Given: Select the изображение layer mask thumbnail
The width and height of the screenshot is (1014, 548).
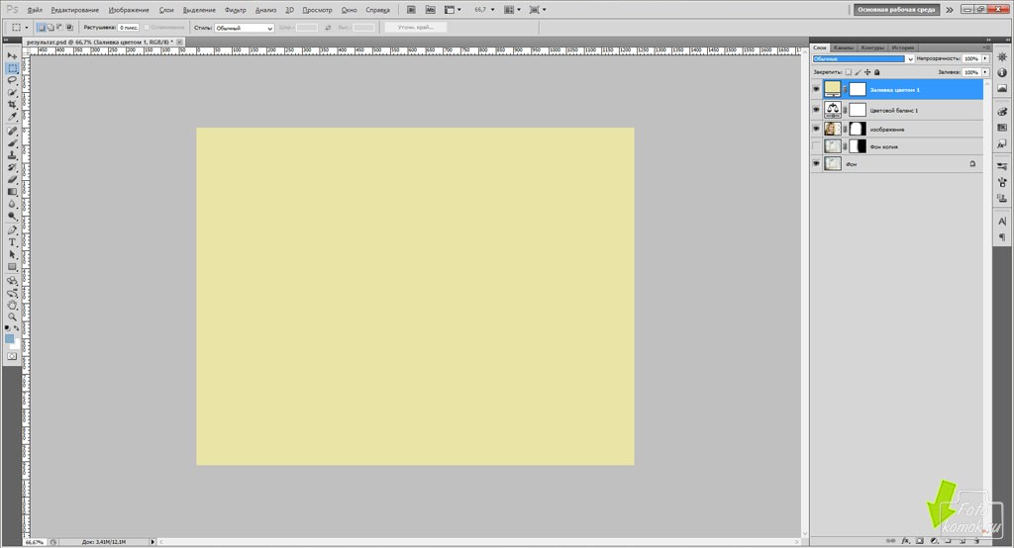Looking at the screenshot, I should [x=858, y=129].
